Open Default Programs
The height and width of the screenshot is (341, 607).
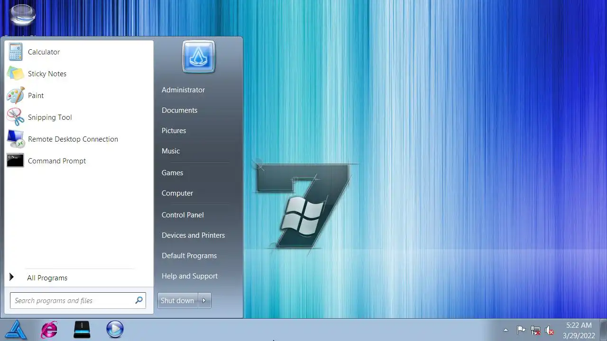coord(189,256)
